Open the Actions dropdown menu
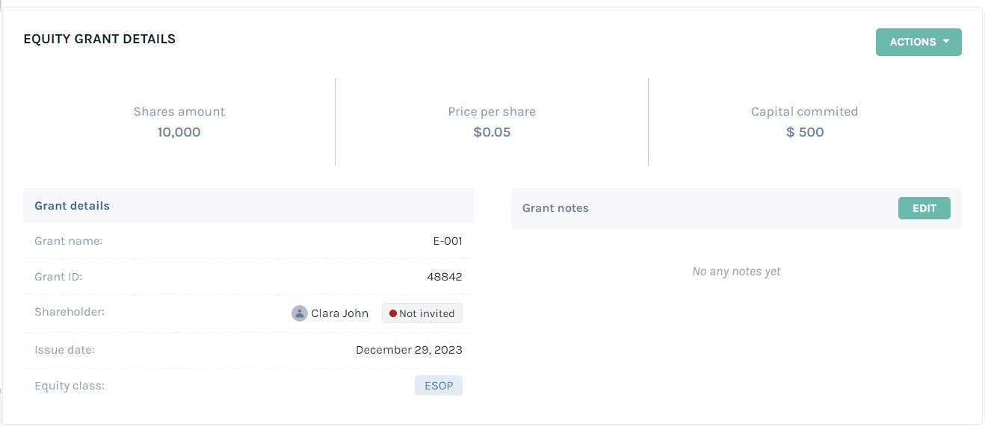This screenshot has height=426, width=985. (918, 42)
